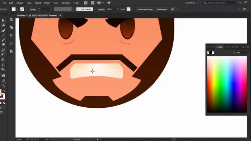Set None mode below the fill box
This screenshot has height=141, width=251.
click(4, 103)
